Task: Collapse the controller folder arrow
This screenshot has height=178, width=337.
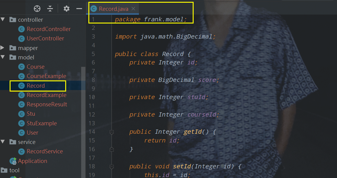Action: [3, 19]
